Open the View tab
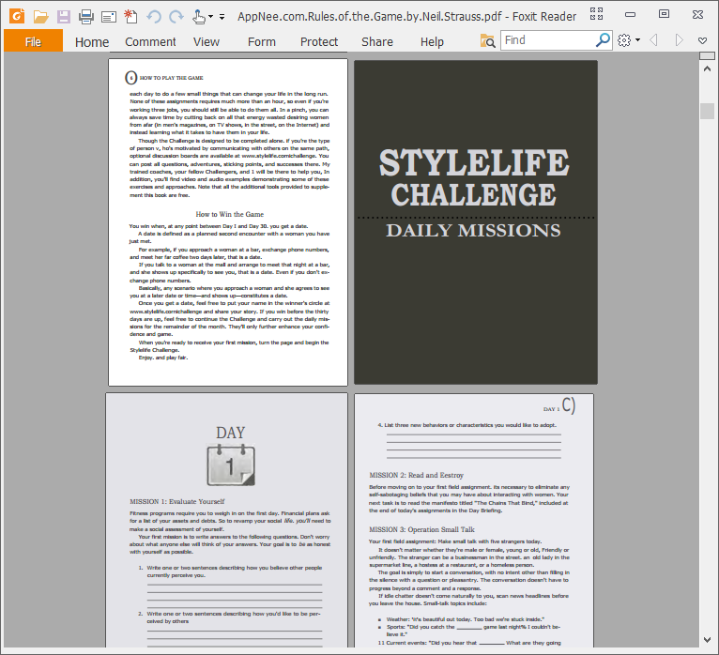 [207, 41]
